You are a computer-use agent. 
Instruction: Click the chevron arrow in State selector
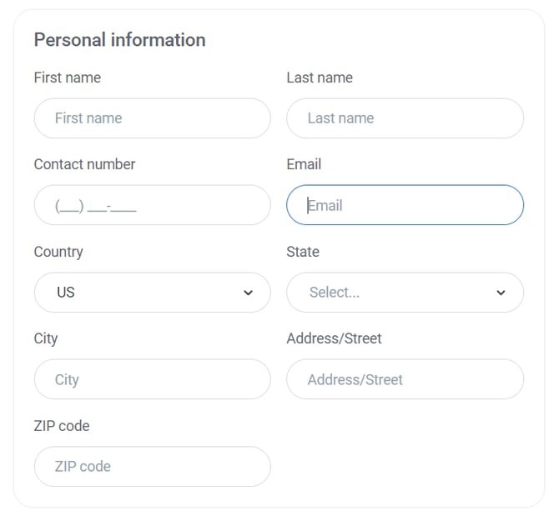tap(501, 293)
